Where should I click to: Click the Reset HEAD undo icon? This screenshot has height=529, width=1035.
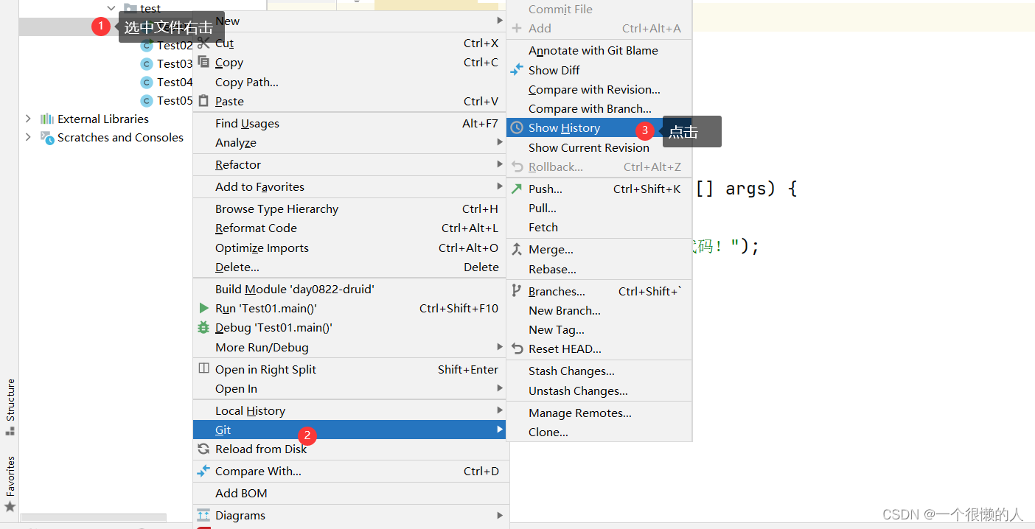(517, 348)
